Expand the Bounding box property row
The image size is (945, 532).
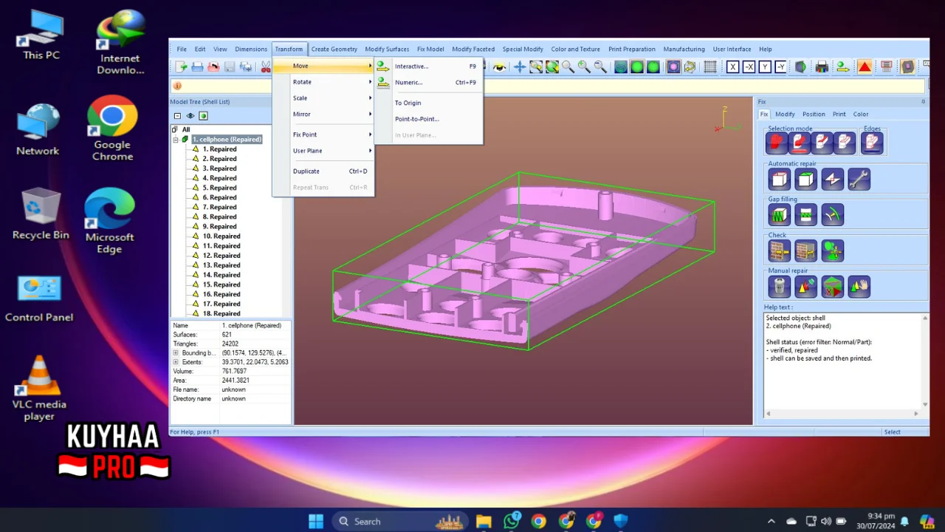pyautogui.click(x=176, y=353)
